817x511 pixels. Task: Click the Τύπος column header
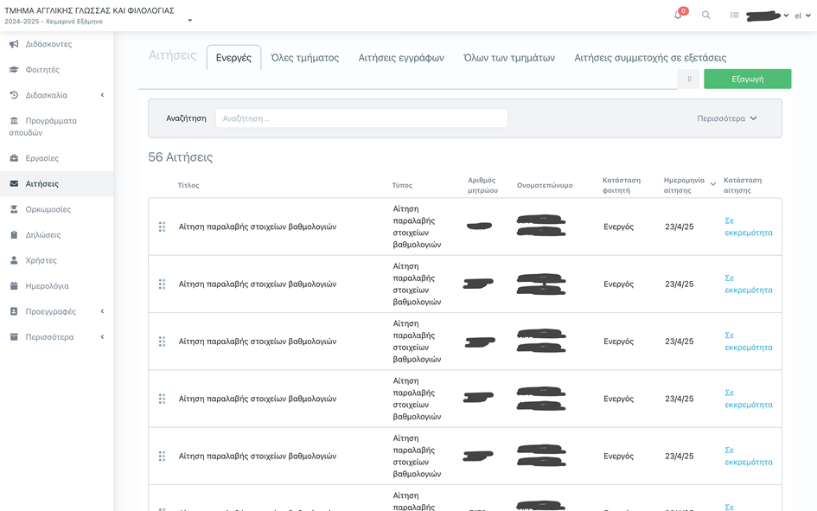point(402,185)
